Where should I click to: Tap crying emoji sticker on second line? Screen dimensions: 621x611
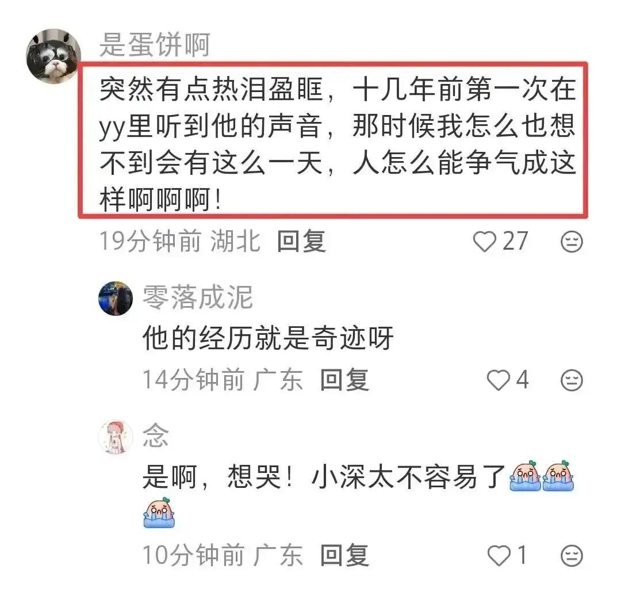coord(159,513)
